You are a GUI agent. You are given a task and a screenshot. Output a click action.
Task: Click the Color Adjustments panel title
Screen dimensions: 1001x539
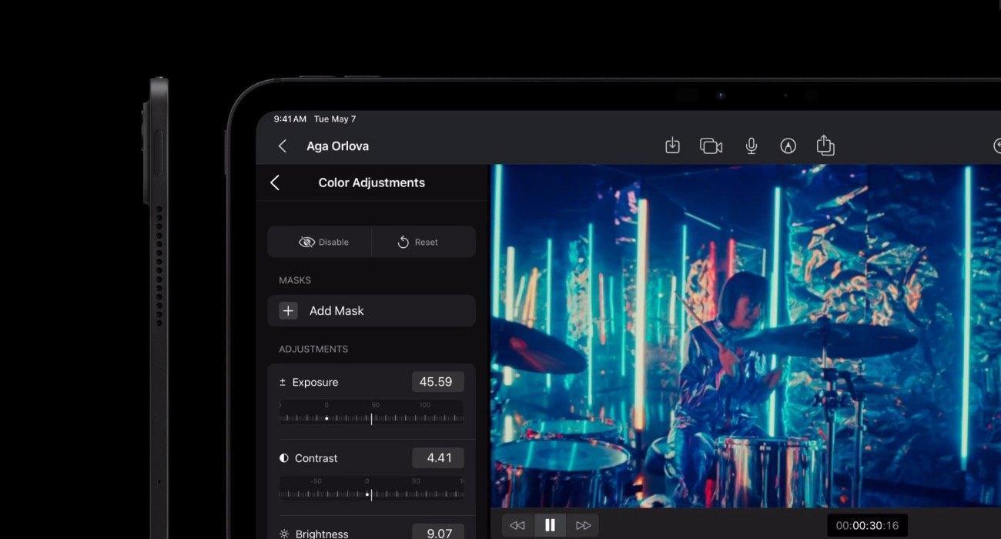pos(371,182)
